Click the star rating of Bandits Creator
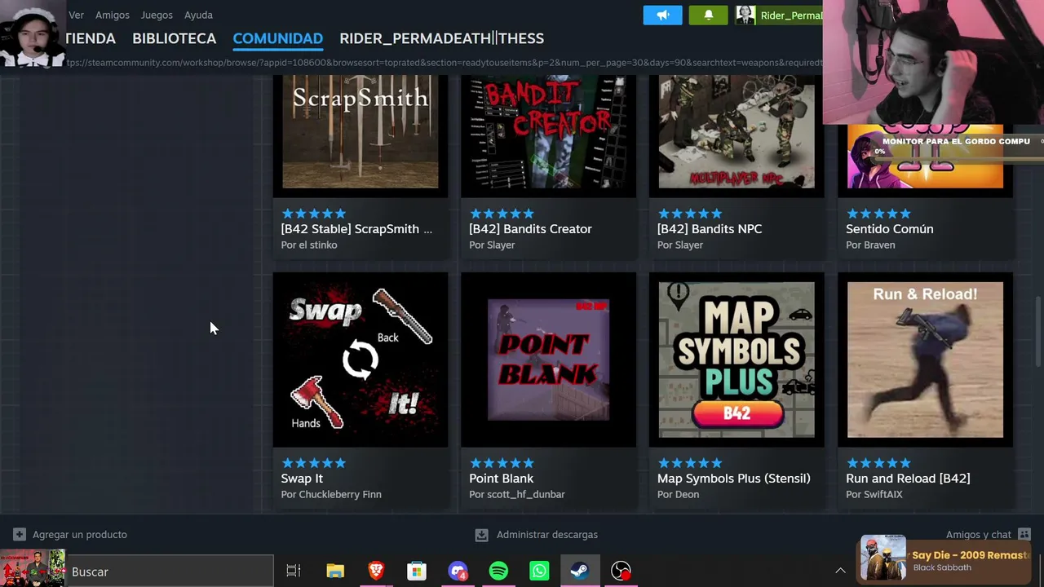The width and height of the screenshot is (1044, 587). pyautogui.click(x=502, y=214)
